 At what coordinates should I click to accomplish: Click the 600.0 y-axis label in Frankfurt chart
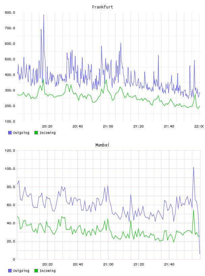click(10, 44)
